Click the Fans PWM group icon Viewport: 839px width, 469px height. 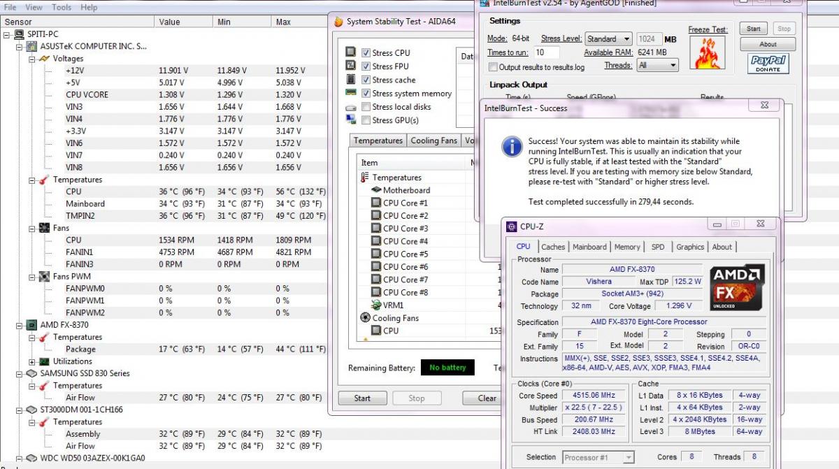coord(44,277)
